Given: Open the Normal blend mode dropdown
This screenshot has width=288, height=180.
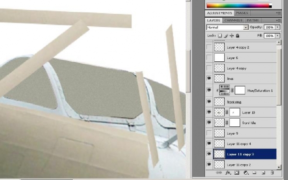Looking at the screenshot, I should point(228,27).
